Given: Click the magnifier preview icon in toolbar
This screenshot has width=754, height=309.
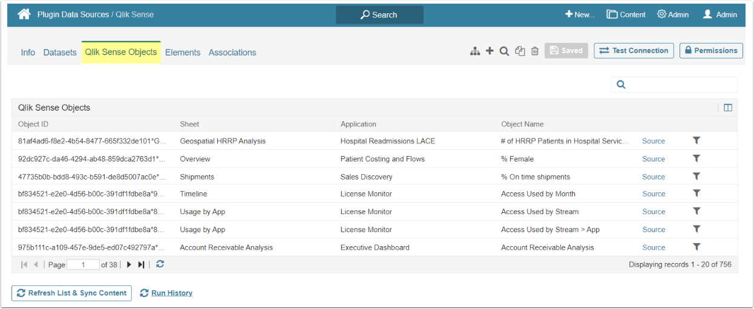Looking at the screenshot, I should (504, 51).
